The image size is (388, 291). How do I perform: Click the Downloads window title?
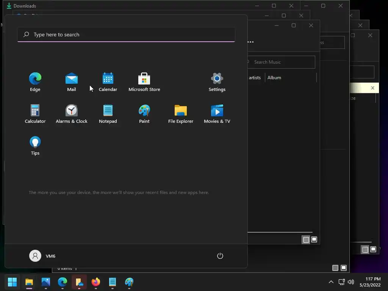pos(25,6)
